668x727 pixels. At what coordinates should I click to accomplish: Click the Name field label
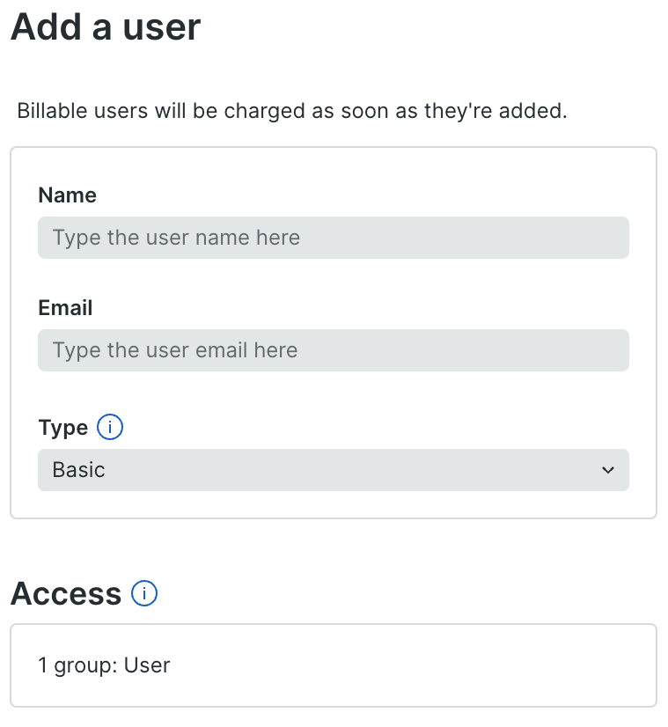pyautogui.click(x=67, y=195)
